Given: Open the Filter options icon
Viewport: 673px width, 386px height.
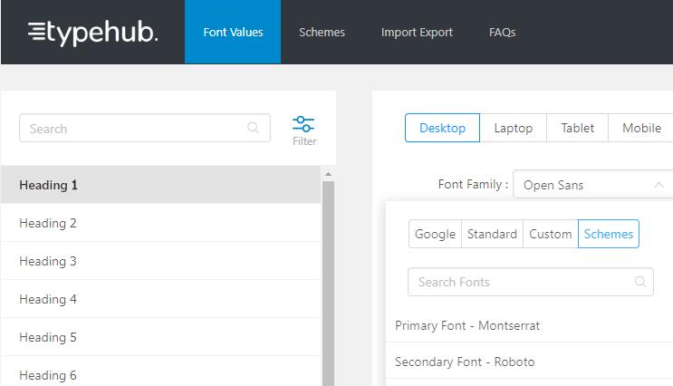Looking at the screenshot, I should (x=303, y=129).
